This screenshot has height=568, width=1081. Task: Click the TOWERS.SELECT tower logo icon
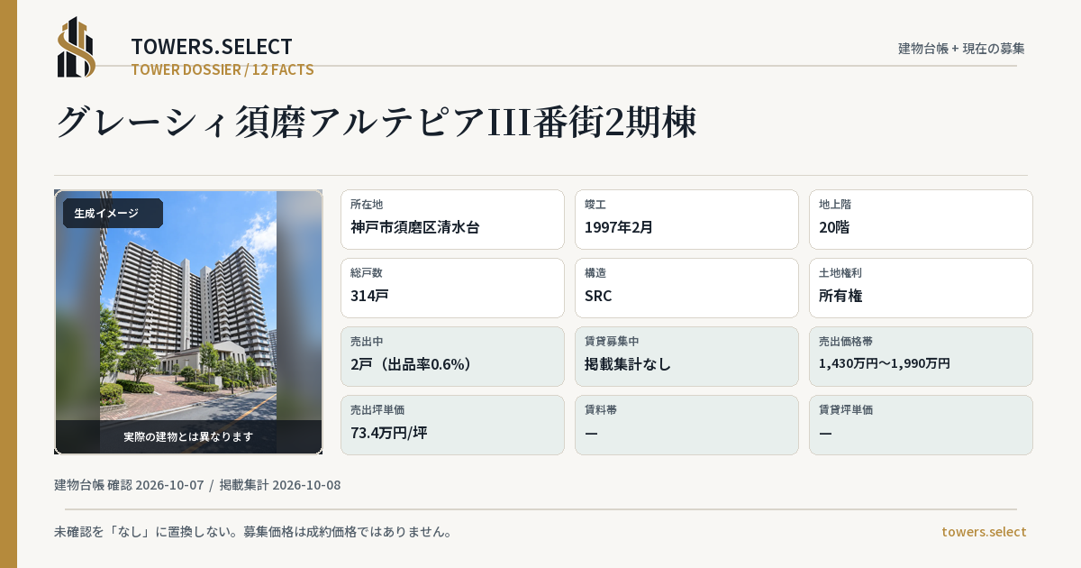[x=77, y=47]
